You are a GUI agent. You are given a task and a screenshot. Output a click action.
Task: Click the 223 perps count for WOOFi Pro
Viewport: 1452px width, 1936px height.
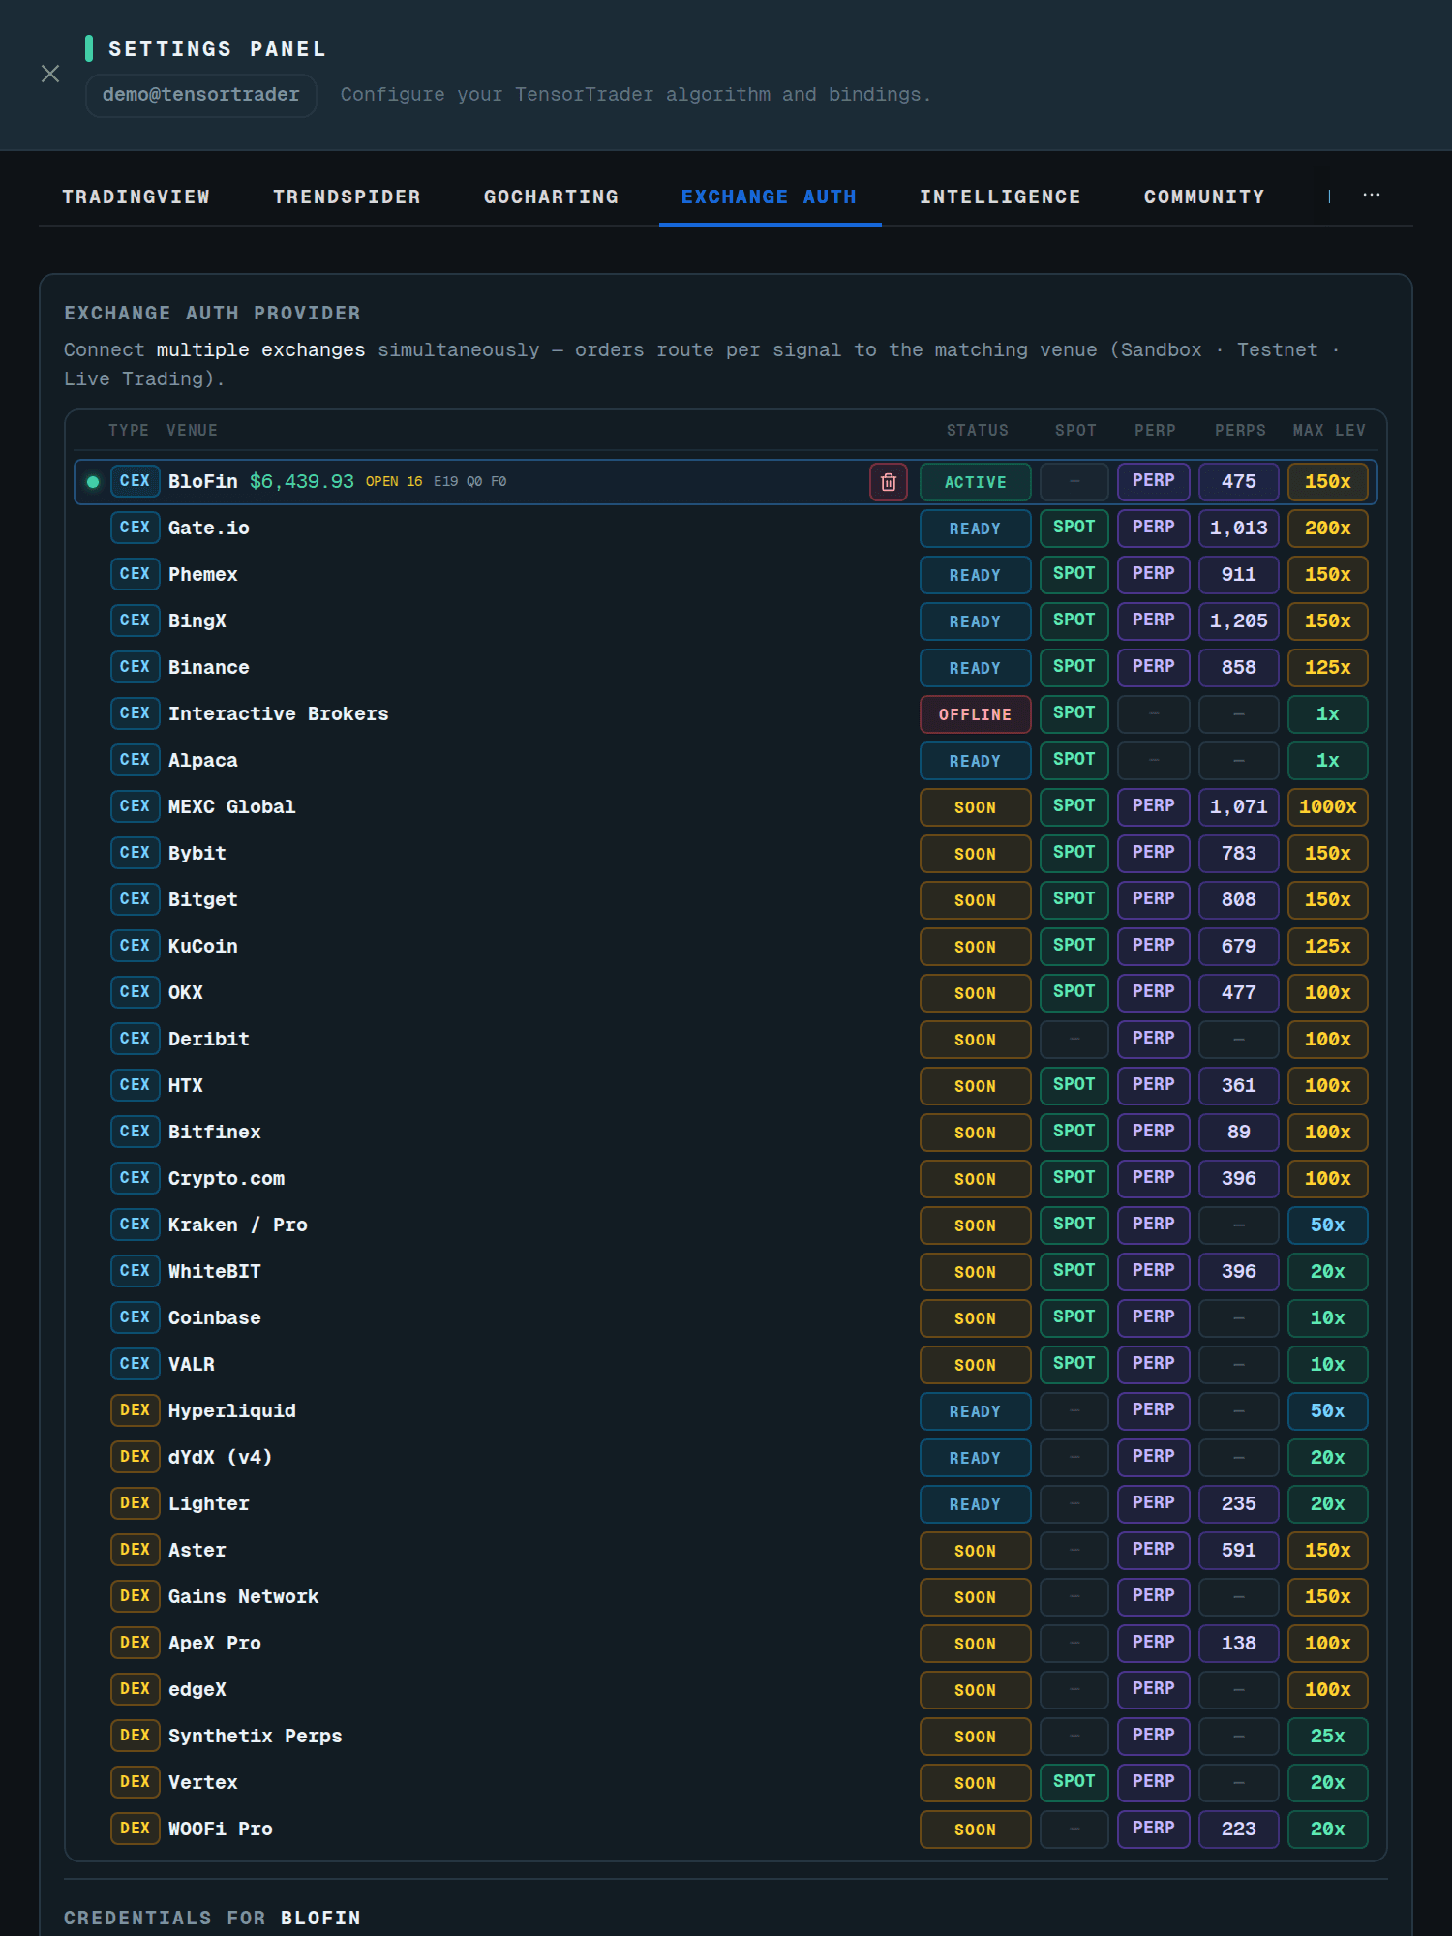pyautogui.click(x=1238, y=1830)
